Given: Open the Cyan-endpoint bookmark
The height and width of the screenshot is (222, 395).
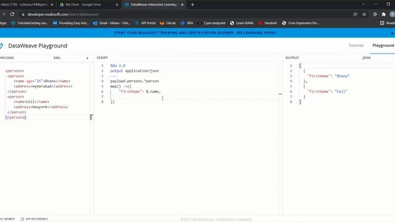Looking at the screenshot, I should pos(212,23).
